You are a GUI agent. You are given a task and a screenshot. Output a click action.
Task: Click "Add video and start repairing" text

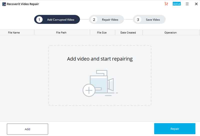pyautogui.click(x=100, y=59)
